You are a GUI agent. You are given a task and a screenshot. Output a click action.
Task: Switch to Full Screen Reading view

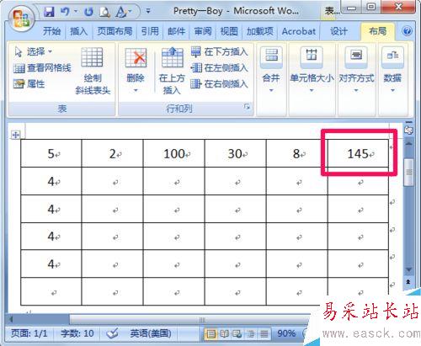pyautogui.click(x=224, y=334)
